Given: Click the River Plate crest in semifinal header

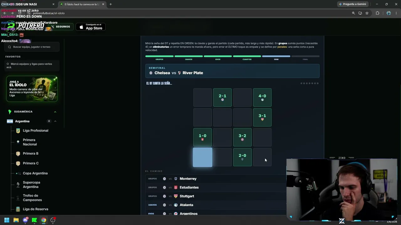Looking at the screenshot, I should 180,73.
